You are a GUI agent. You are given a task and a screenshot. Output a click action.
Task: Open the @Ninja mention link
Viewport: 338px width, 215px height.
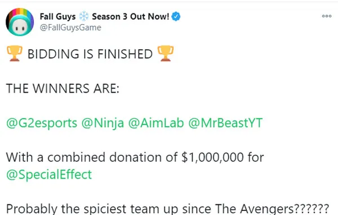(103, 123)
